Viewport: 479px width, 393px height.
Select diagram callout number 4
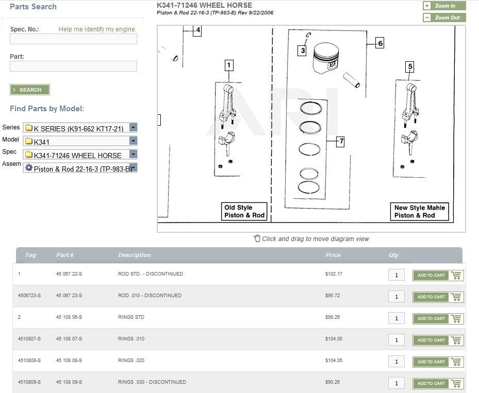(197, 30)
